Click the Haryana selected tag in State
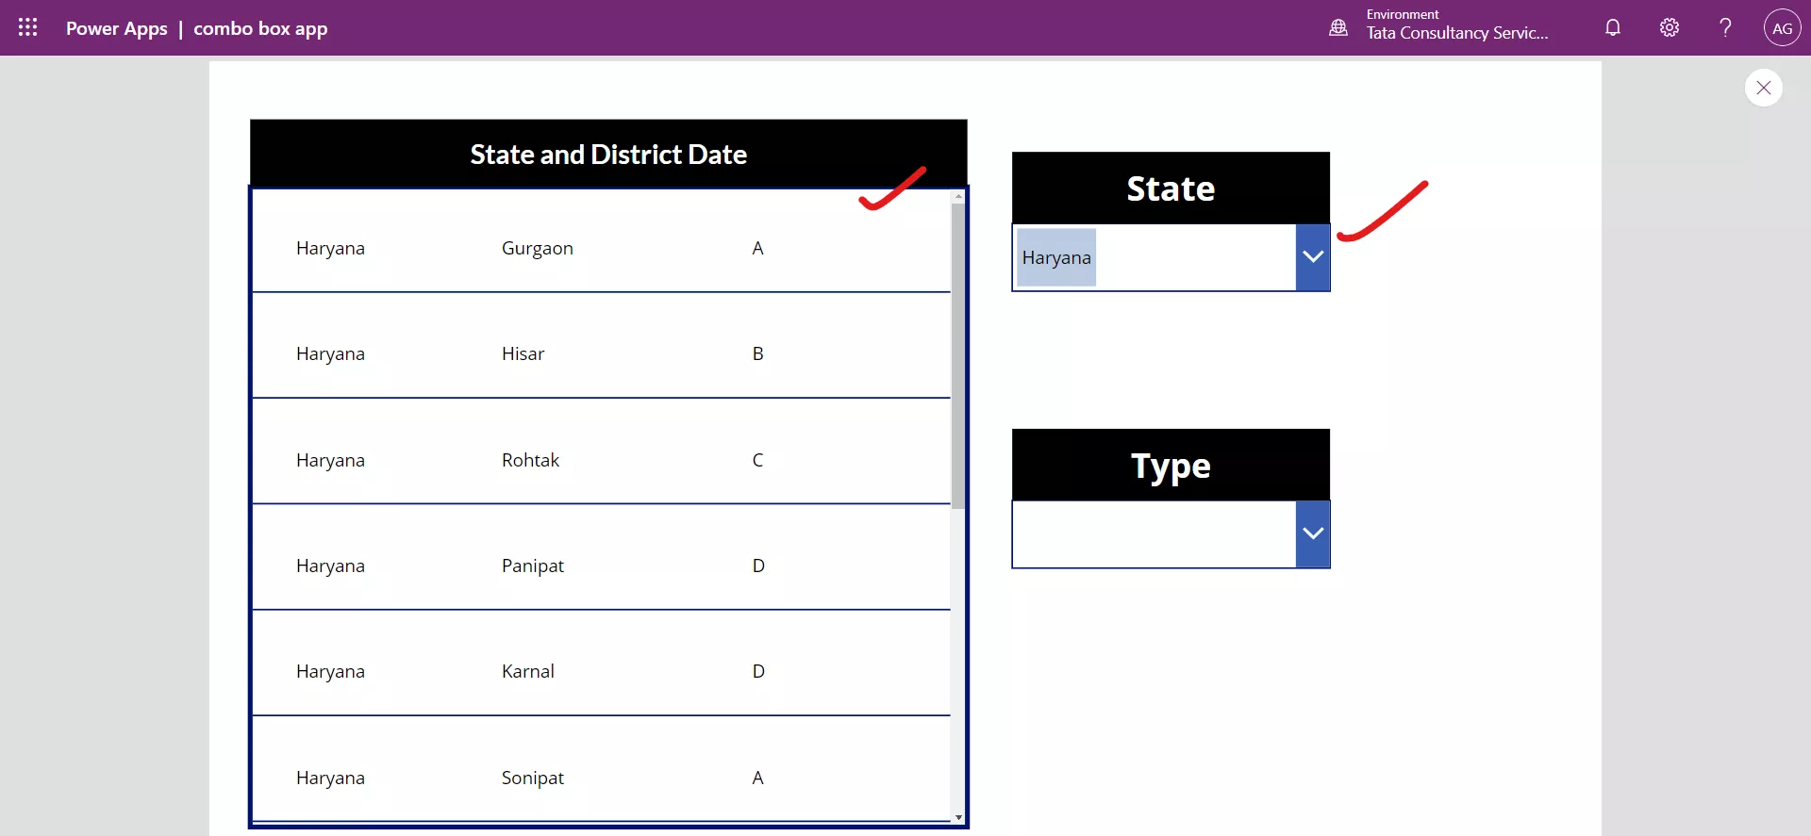Viewport: 1811px width, 836px height. tap(1056, 257)
